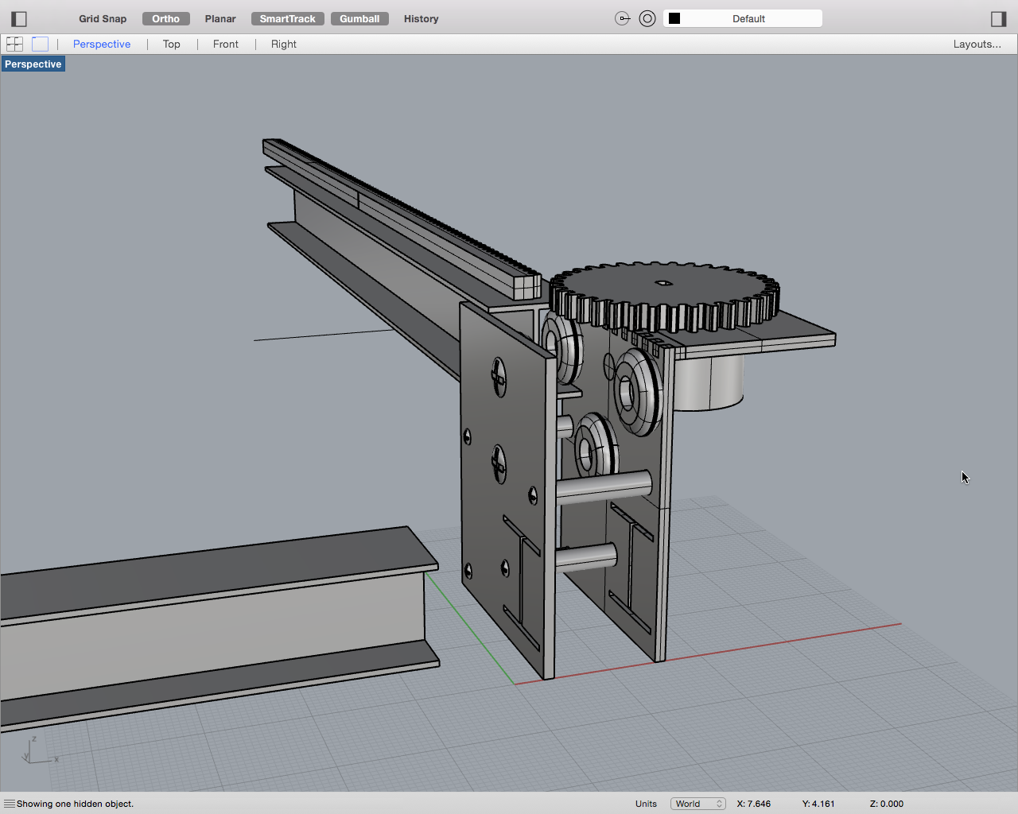The height and width of the screenshot is (814, 1018).
Task: Switch to the Right viewport tab
Action: click(x=284, y=44)
